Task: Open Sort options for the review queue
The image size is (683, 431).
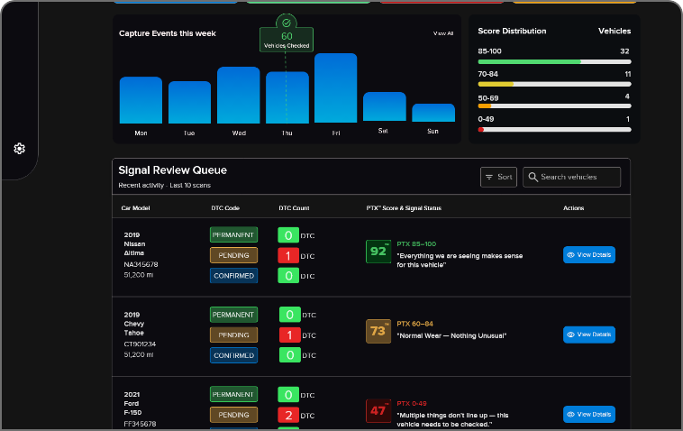Action: coord(498,177)
